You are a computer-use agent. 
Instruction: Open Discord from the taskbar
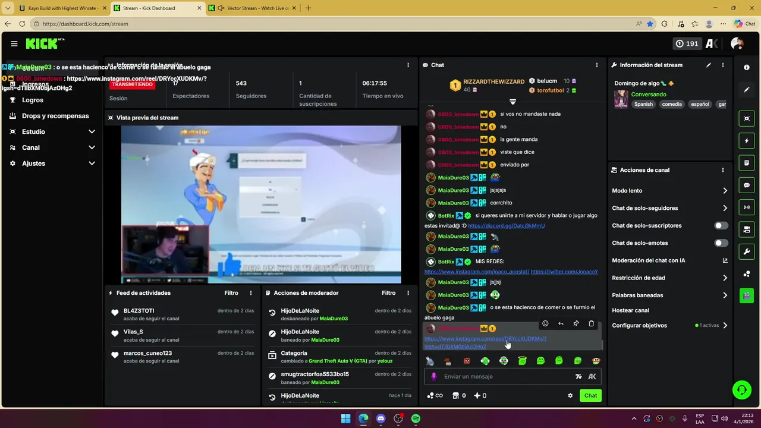click(x=381, y=418)
